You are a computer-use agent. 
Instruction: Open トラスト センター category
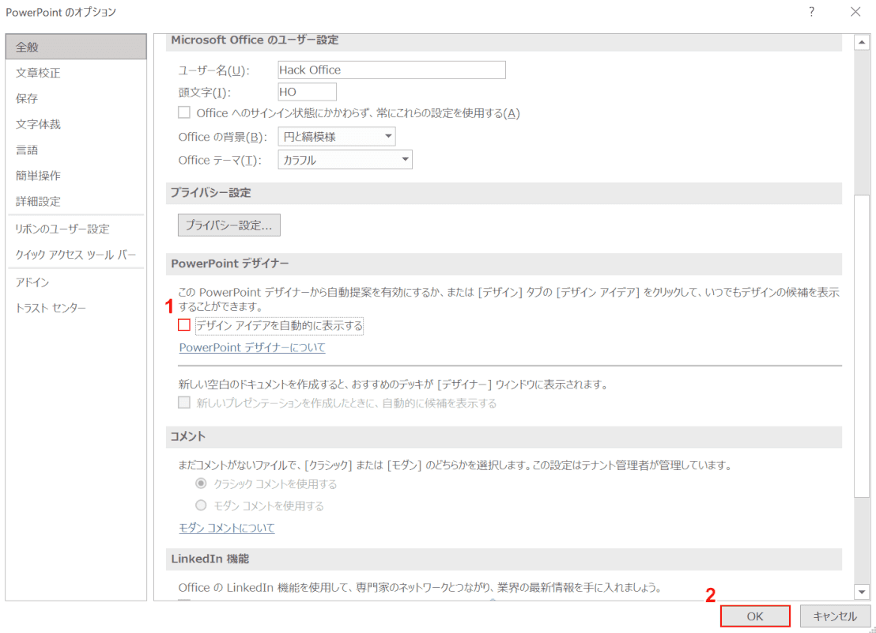tap(76, 308)
